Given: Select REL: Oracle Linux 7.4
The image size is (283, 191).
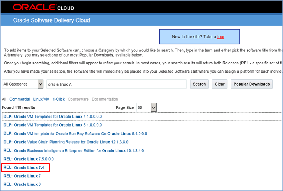Looking at the screenshot, I should tap(24, 168).
